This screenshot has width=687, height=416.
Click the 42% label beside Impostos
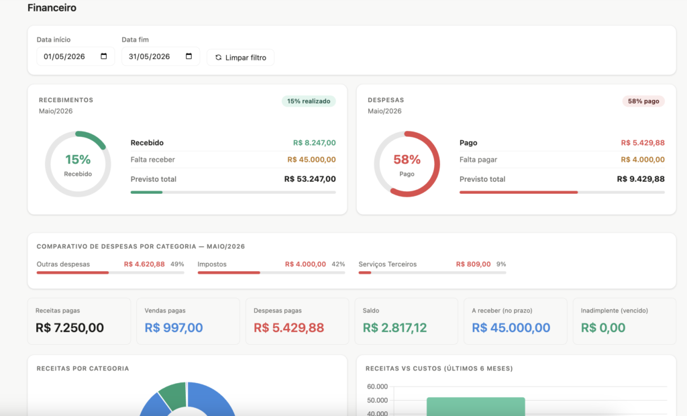(338, 264)
